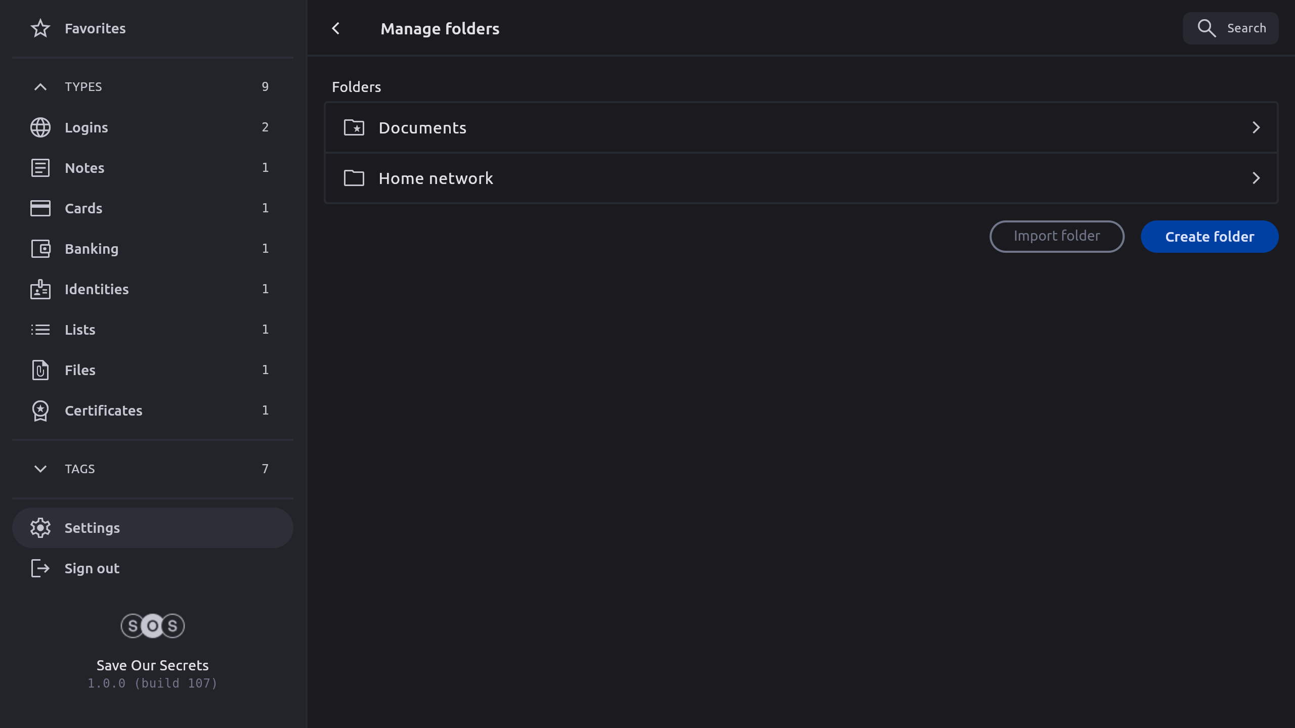Viewport: 1295px width, 728px height.
Task: Collapse the TYPES section chevron
Action: pos(40,87)
